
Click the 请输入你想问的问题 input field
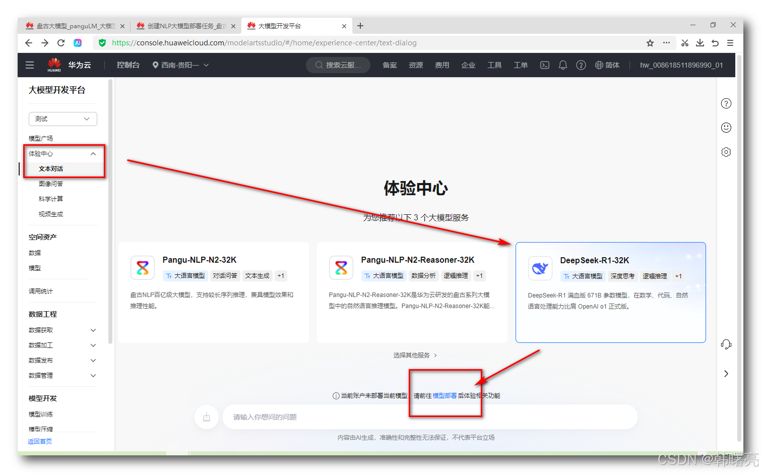tap(430, 417)
